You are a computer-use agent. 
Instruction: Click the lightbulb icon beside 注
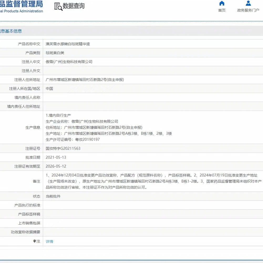pyautogui.click(x=34, y=241)
